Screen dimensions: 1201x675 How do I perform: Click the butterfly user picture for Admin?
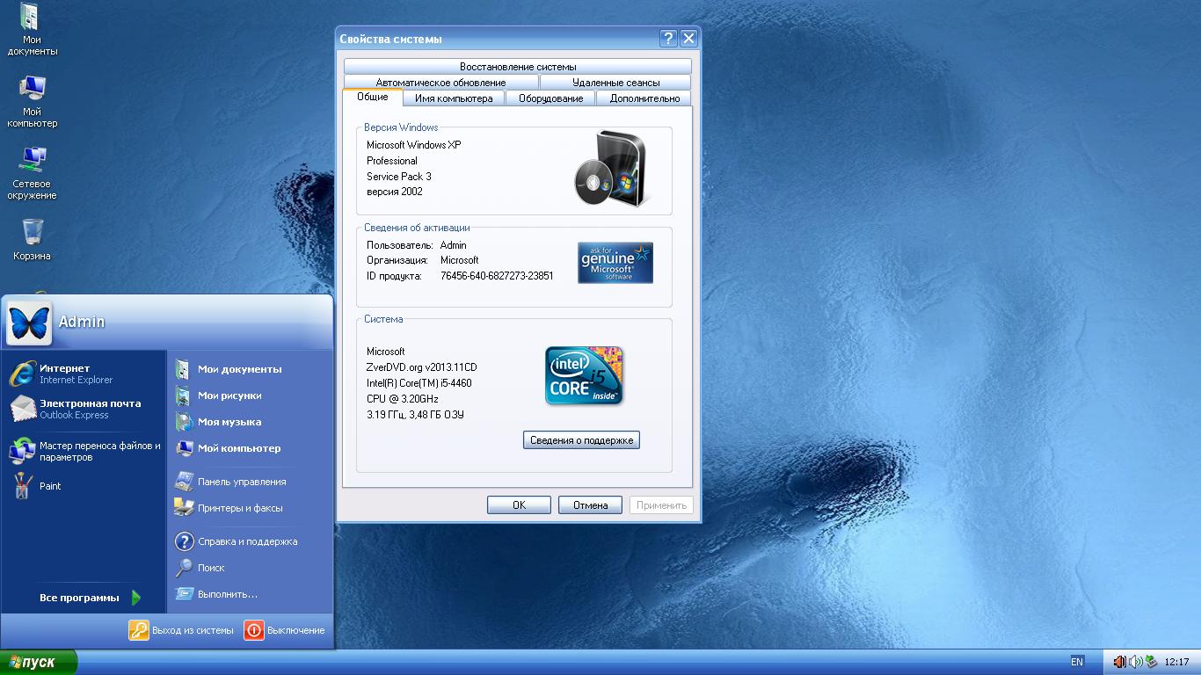click(x=29, y=323)
